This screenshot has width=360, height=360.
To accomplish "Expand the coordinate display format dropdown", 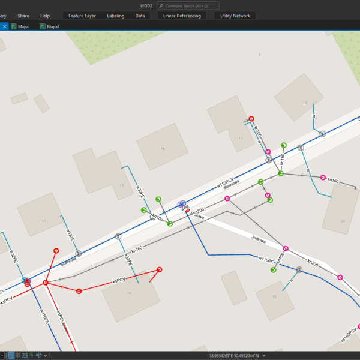I will 264,355.
